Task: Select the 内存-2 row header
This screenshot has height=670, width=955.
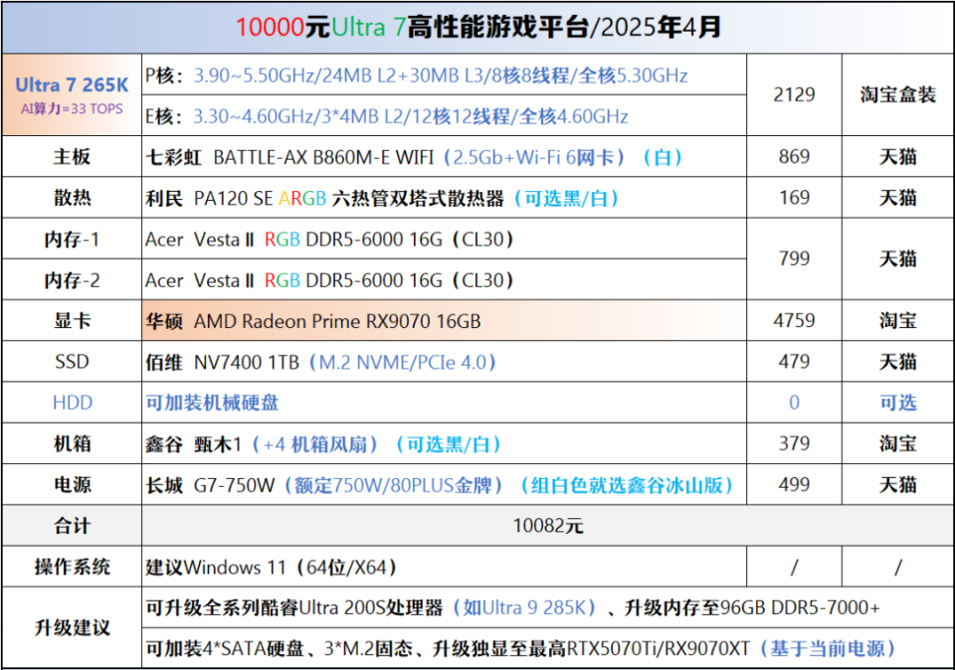Action: pos(72,279)
